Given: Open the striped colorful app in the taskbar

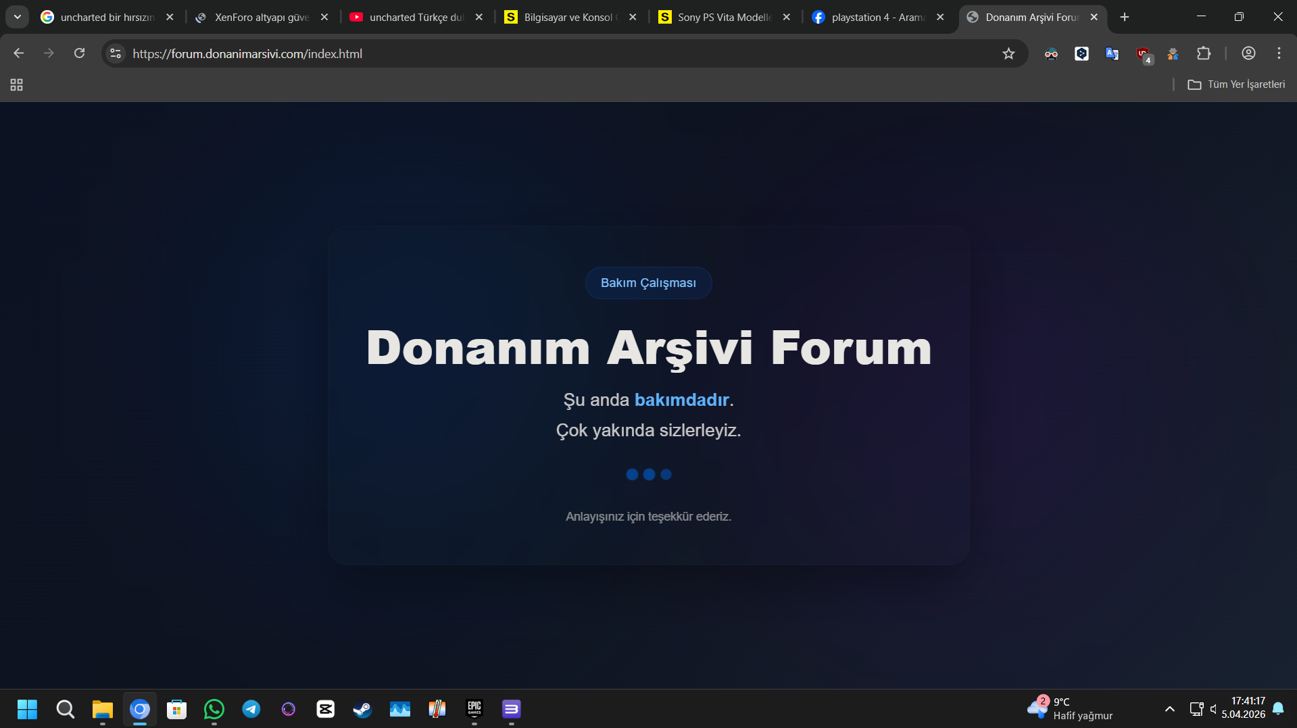Looking at the screenshot, I should [x=437, y=709].
